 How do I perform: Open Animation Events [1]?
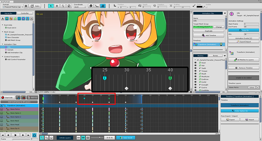pyautogui.click(x=244, y=38)
